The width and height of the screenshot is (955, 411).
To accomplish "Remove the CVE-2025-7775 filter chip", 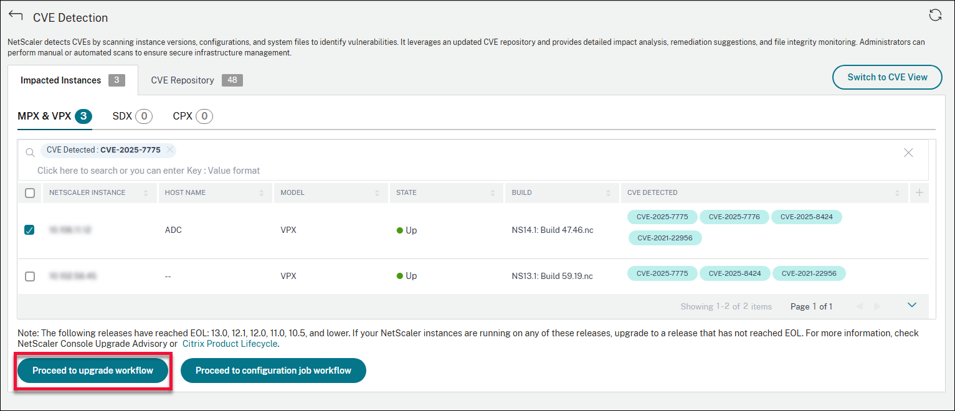I will coord(170,150).
